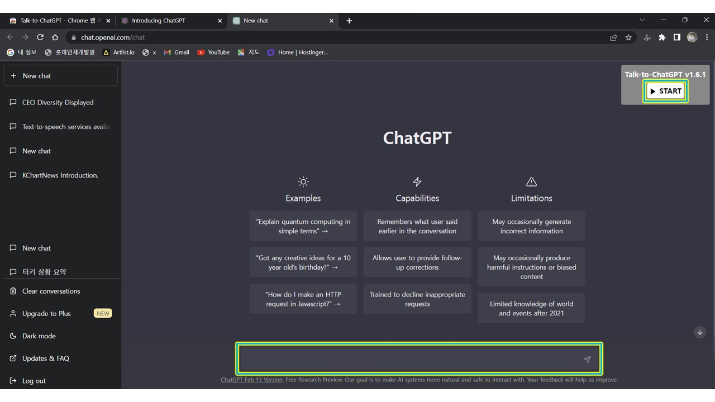
Task: Open the Text-to-speech services conversation
Action: [61, 127]
